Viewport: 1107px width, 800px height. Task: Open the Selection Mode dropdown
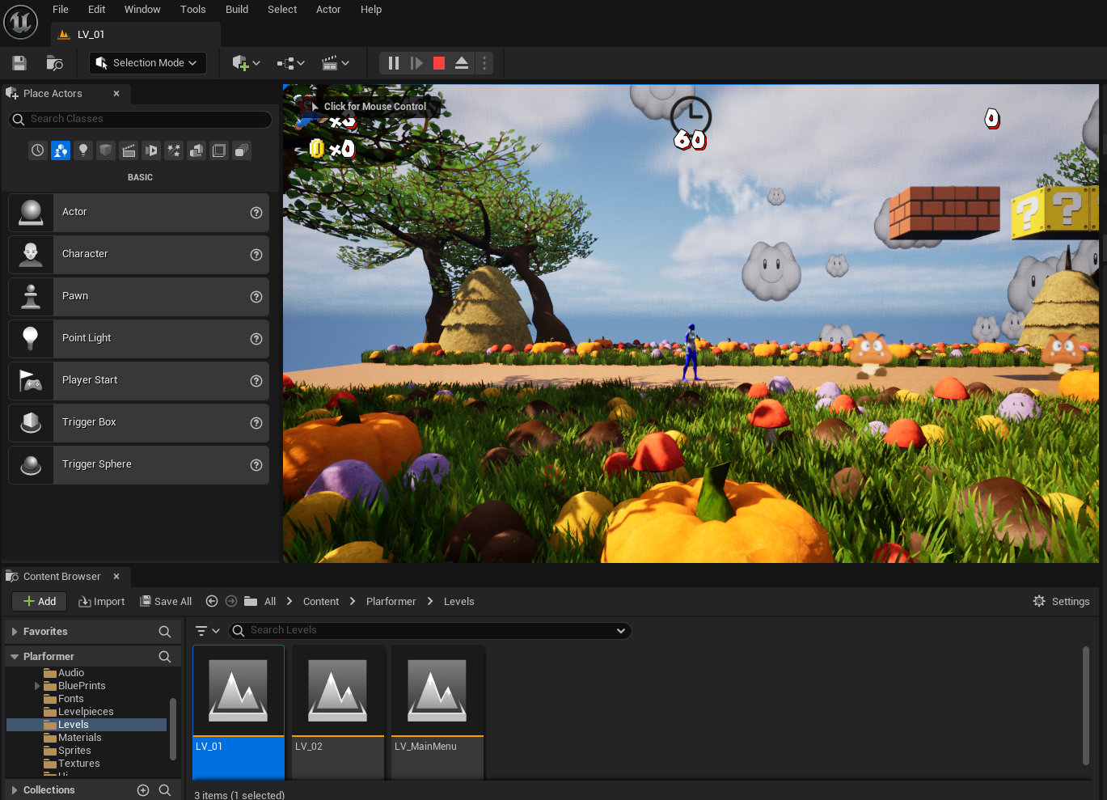point(147,63)
